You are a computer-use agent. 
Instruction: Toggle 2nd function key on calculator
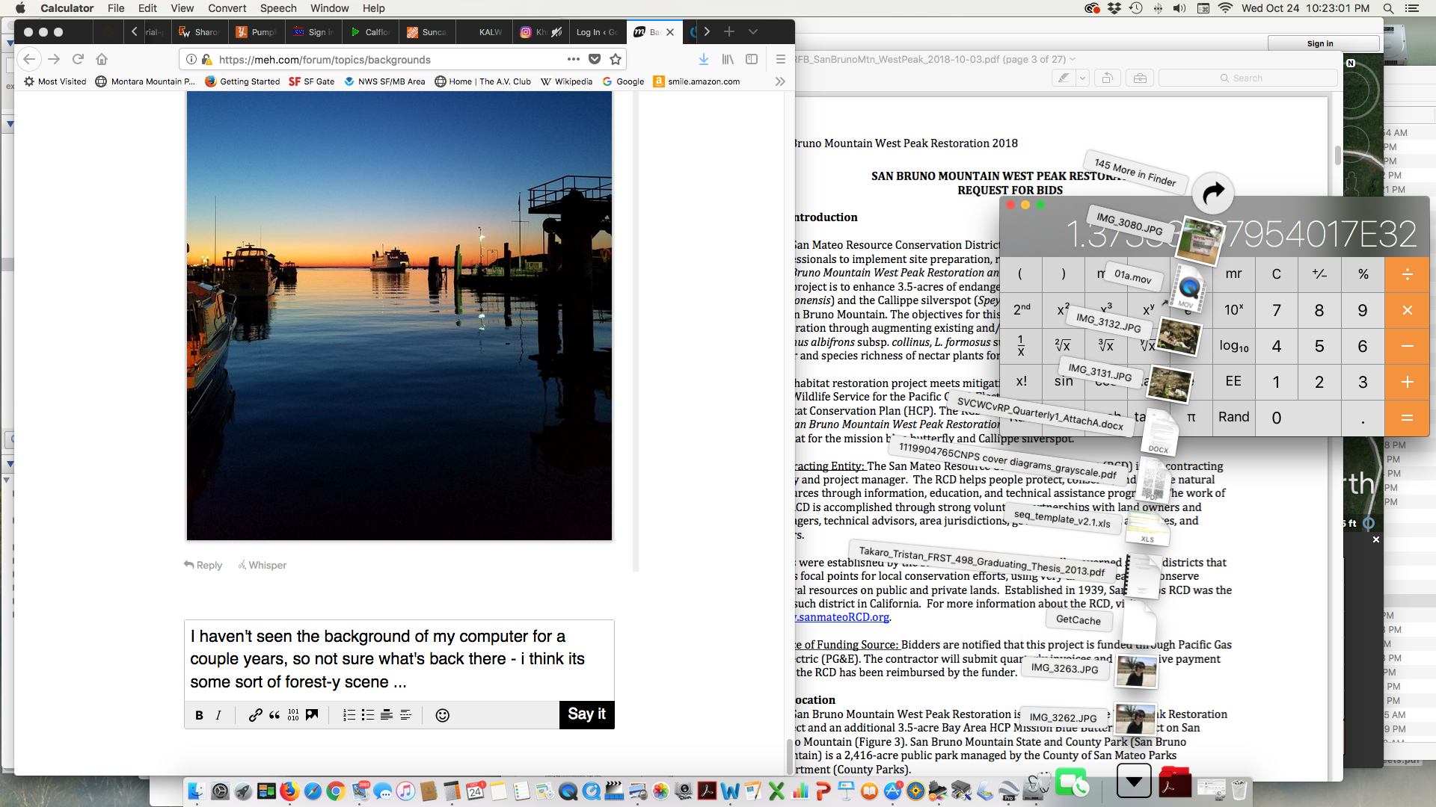(1021, 309)
